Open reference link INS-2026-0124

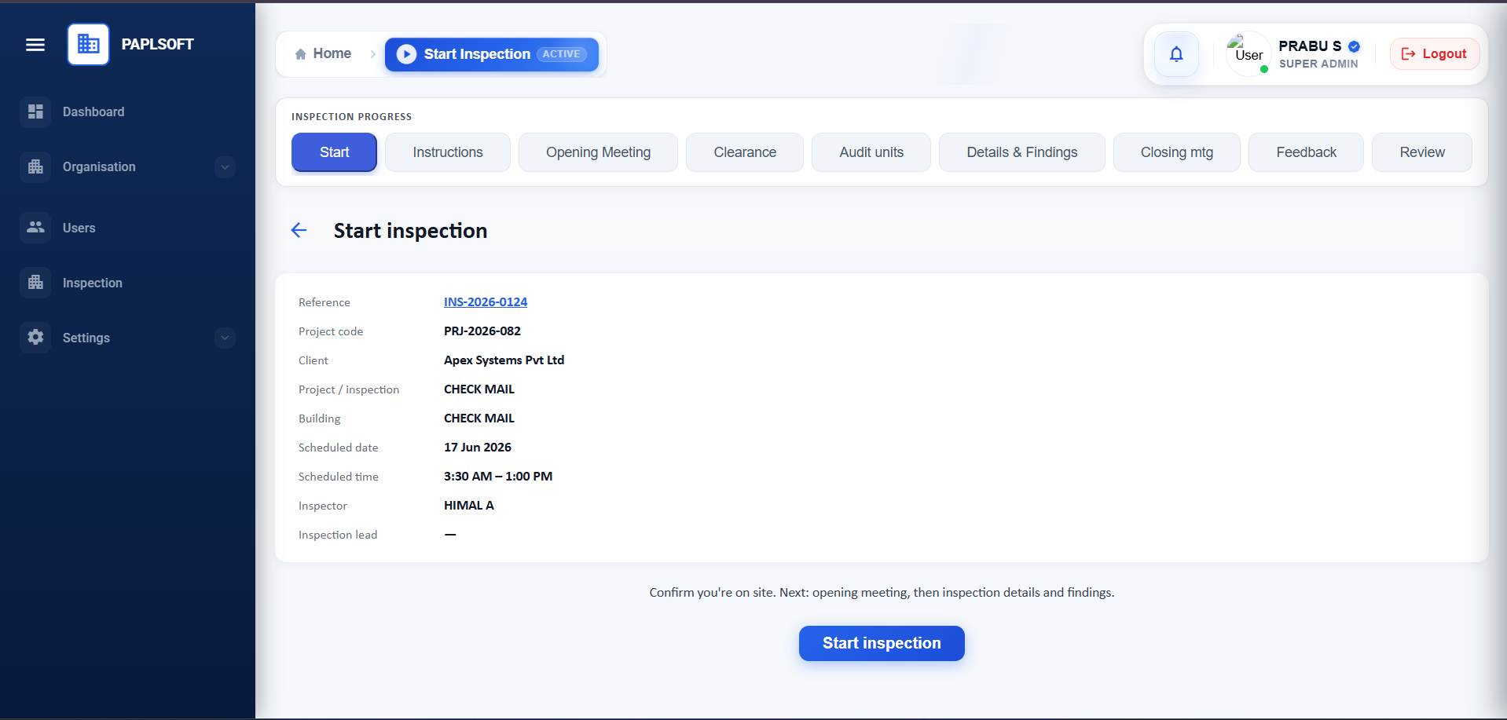[x=486, y=302]
